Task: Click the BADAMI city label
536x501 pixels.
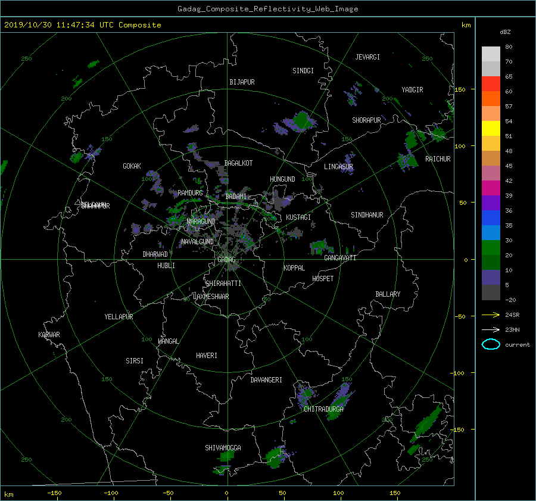Action: [x=236, y=197]
